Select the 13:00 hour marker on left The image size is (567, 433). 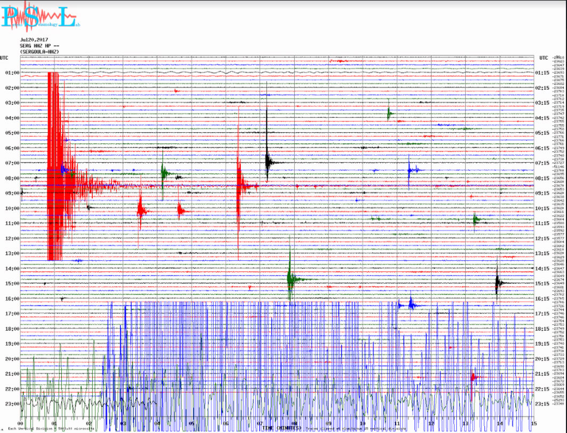point(12,253)
